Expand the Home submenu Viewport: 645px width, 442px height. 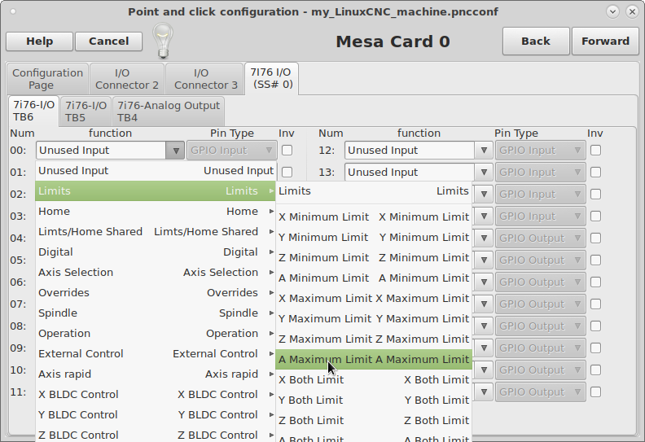[x=156, y=212]
